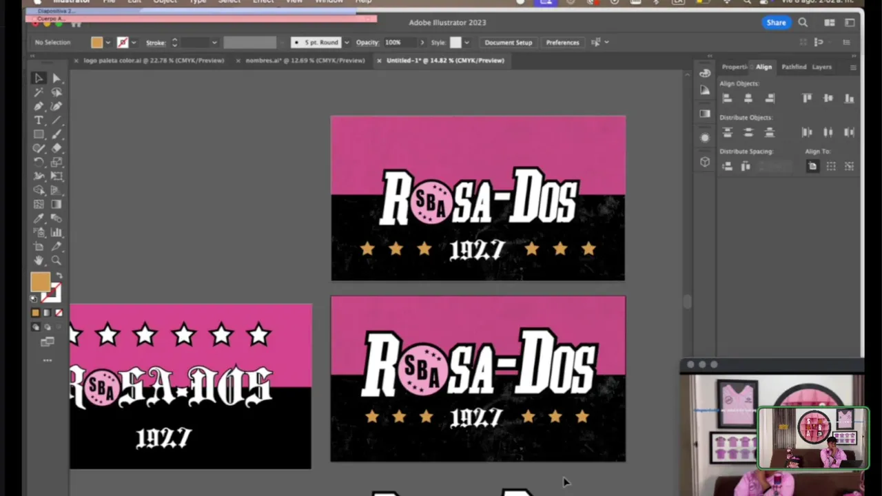Activate the Zoom tool

[57, 260]
